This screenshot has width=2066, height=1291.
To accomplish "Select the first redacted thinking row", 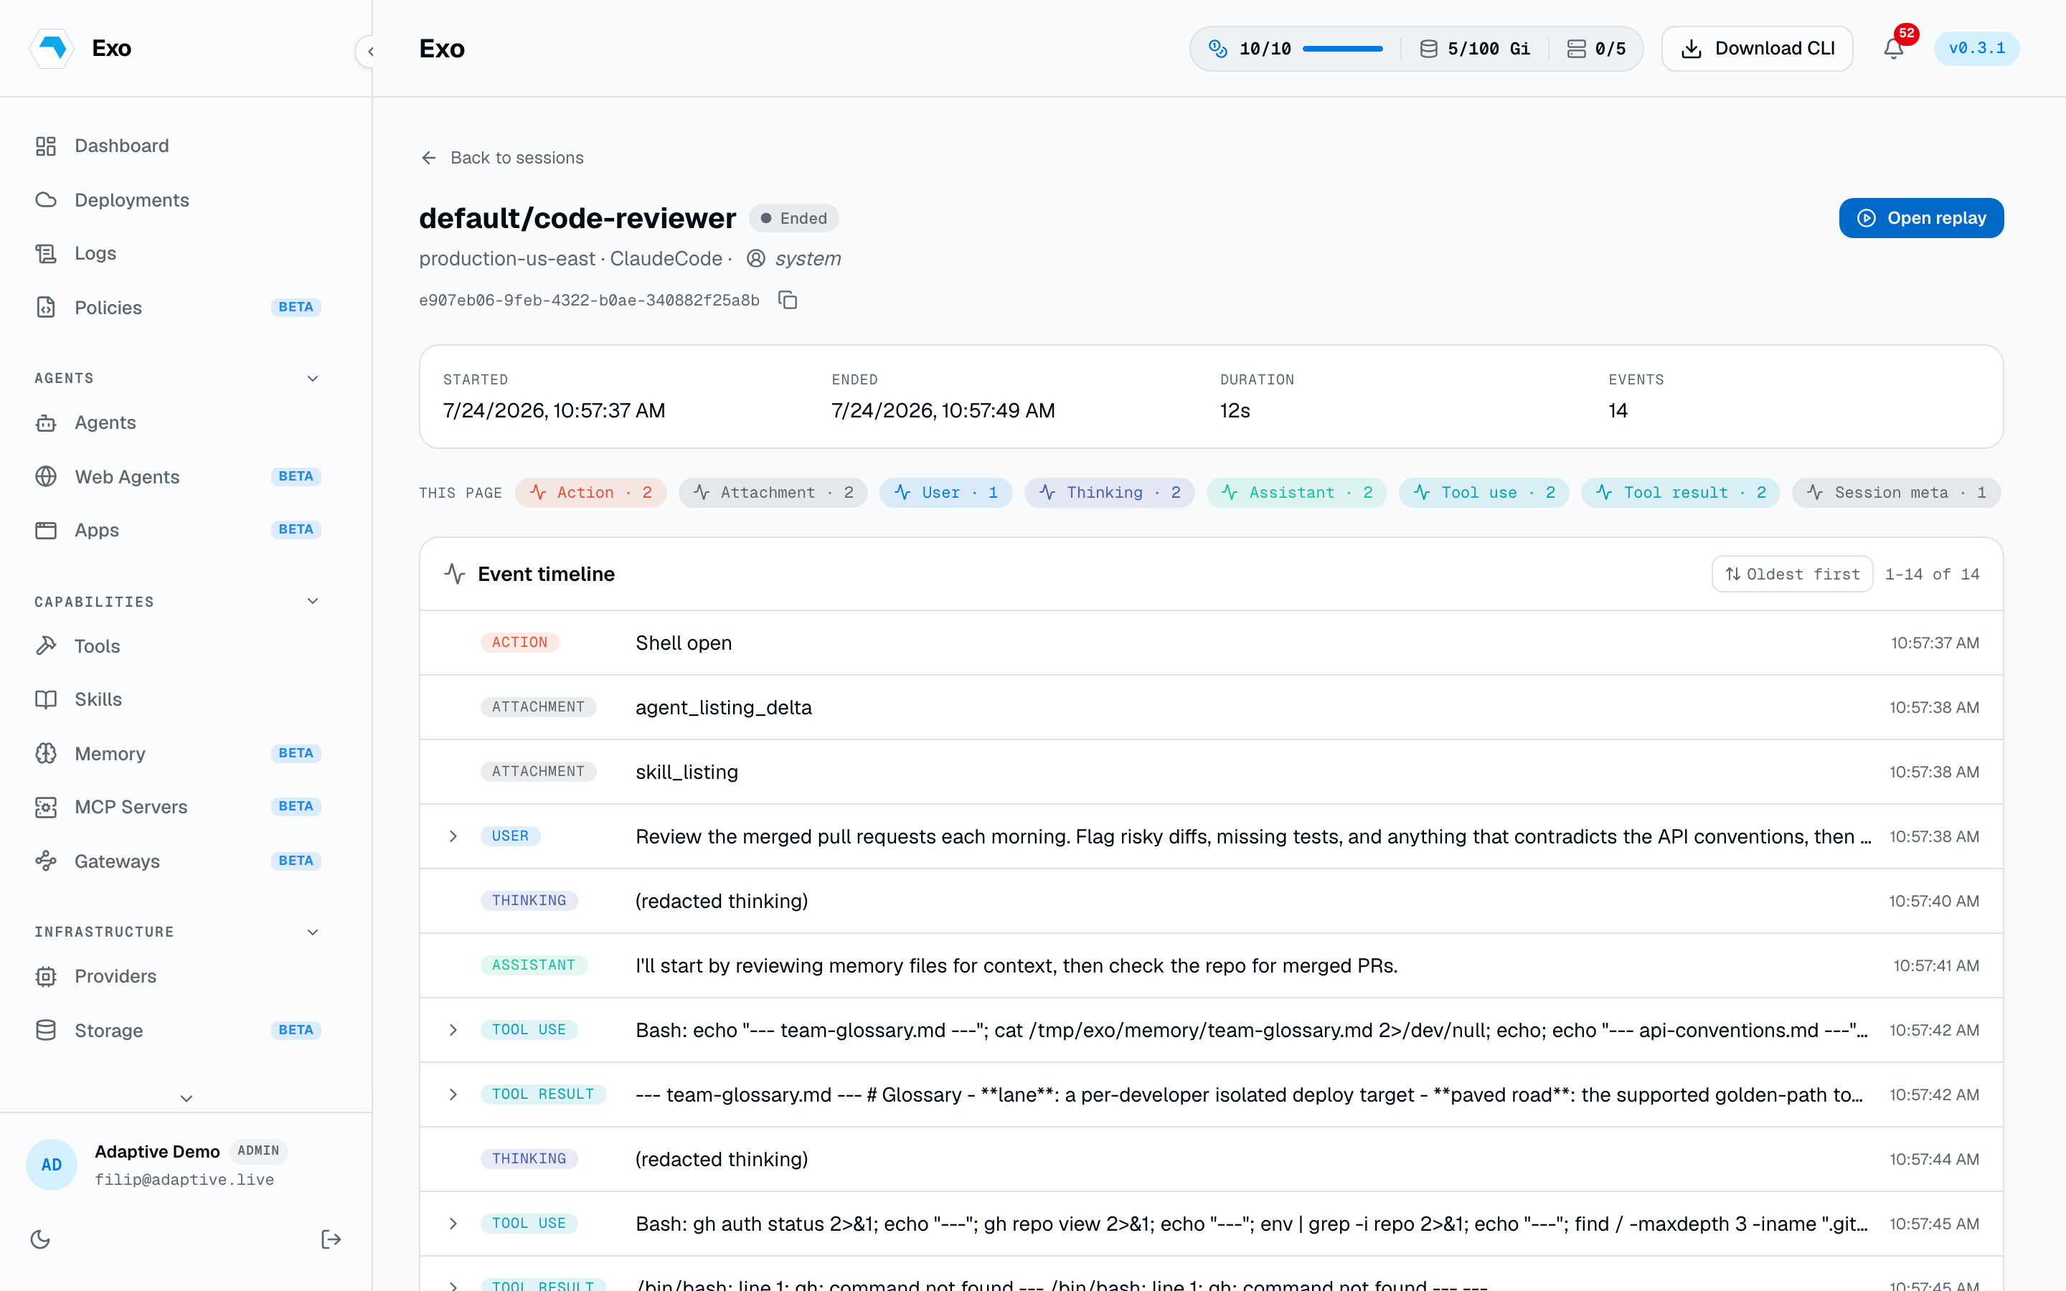I will [x=1211, y=901].
